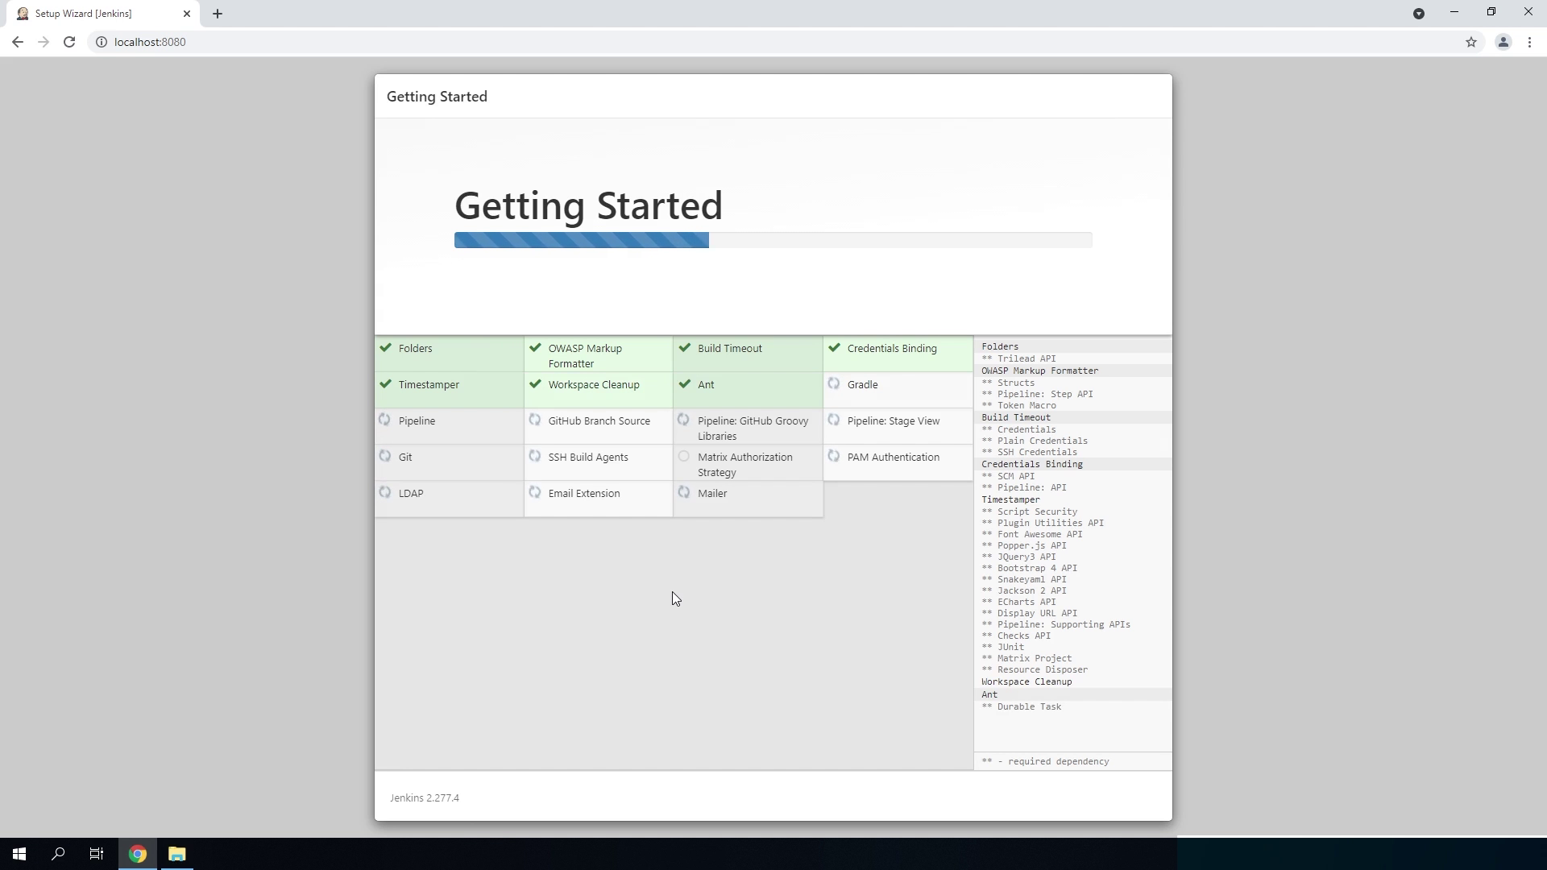Image resolution: width=1547 pixels, height=870 pixels.
Task: Go back using the browser back arrow
Action: tap(18, 42)
